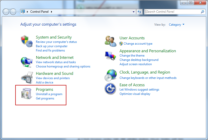The width and height of the screenshot is (208, 140).
Task: Expand the arrow after Control Panel breadcrumb
Action: tap(52, 12)
